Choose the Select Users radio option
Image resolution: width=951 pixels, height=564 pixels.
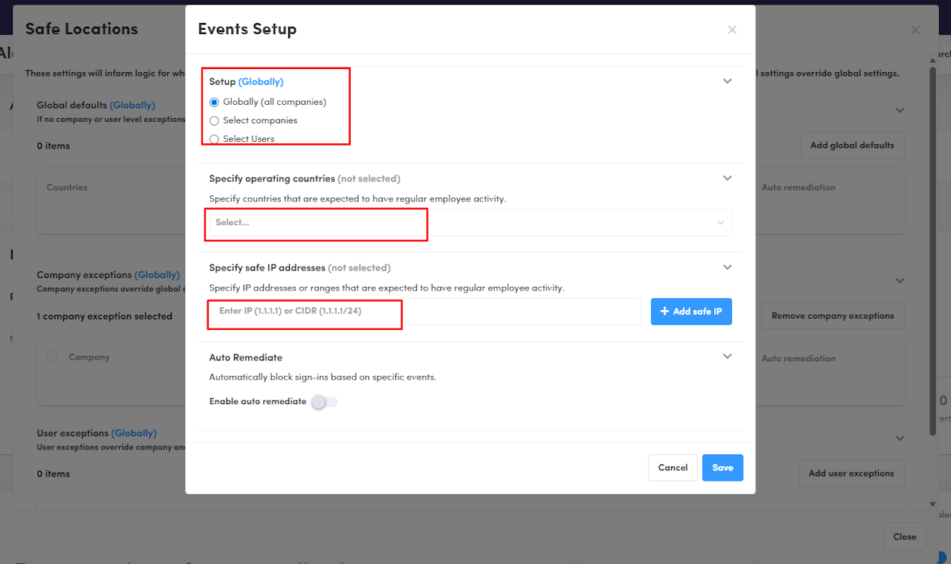215,139
